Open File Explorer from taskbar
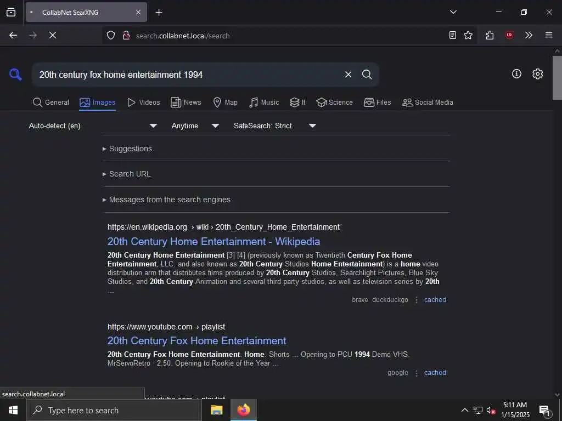The image size is (562, 421). coord(216,410)
